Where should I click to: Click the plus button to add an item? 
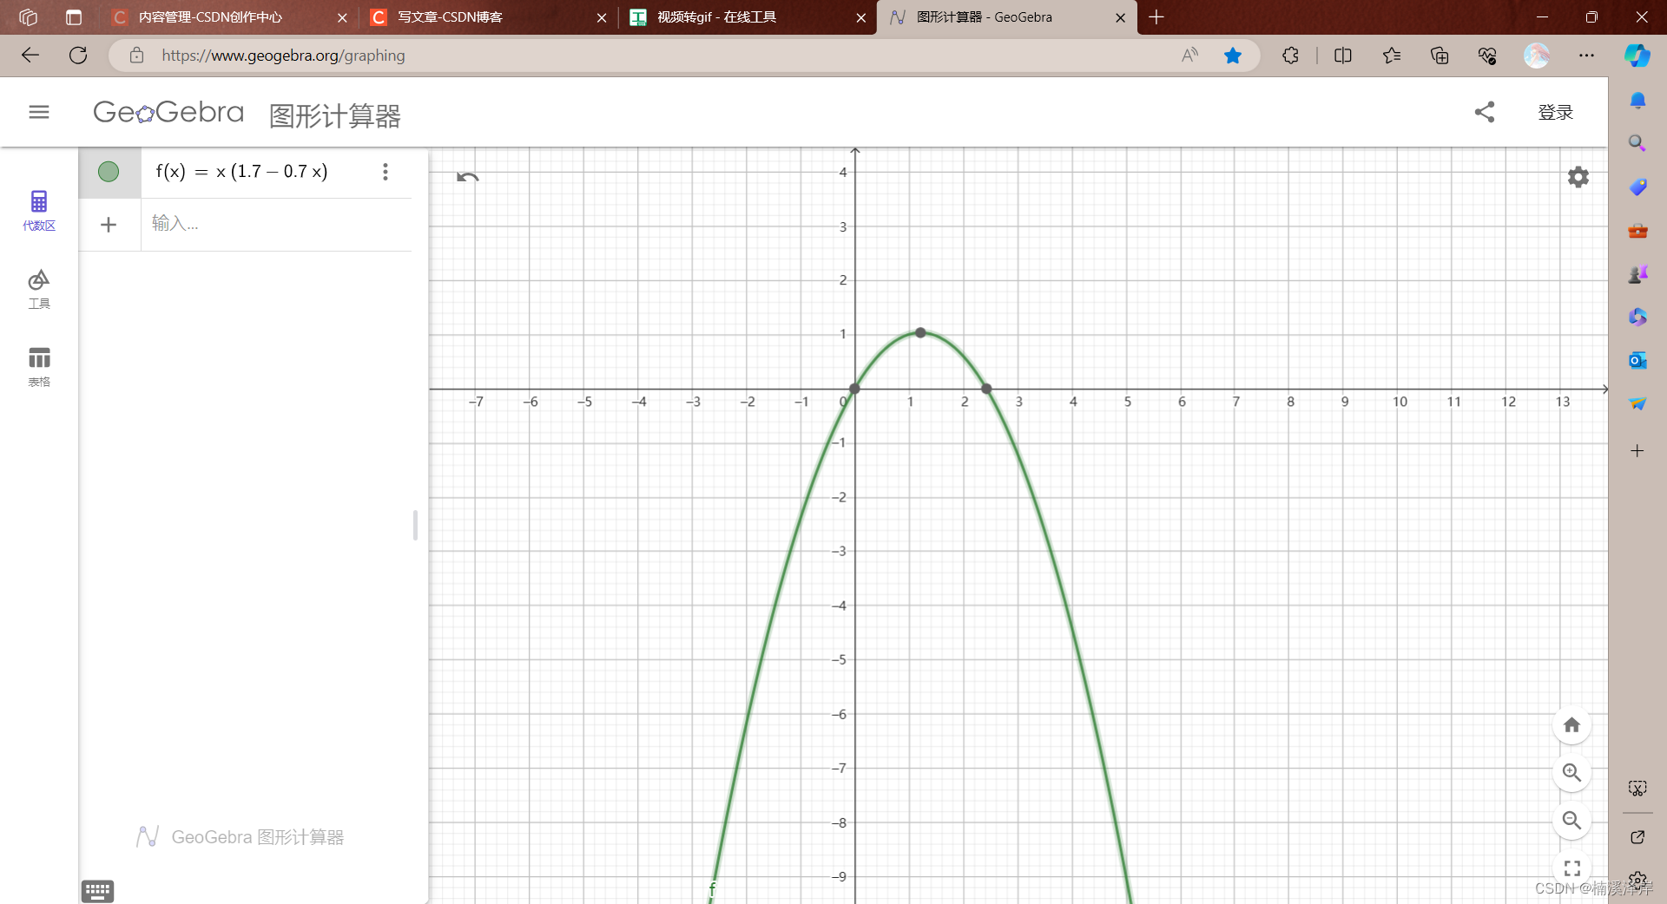109,225
